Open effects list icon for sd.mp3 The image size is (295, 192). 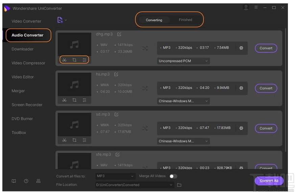(84, 140)
